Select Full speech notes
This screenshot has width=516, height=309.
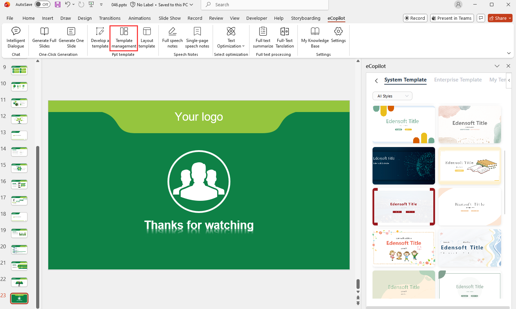point(172,38)
